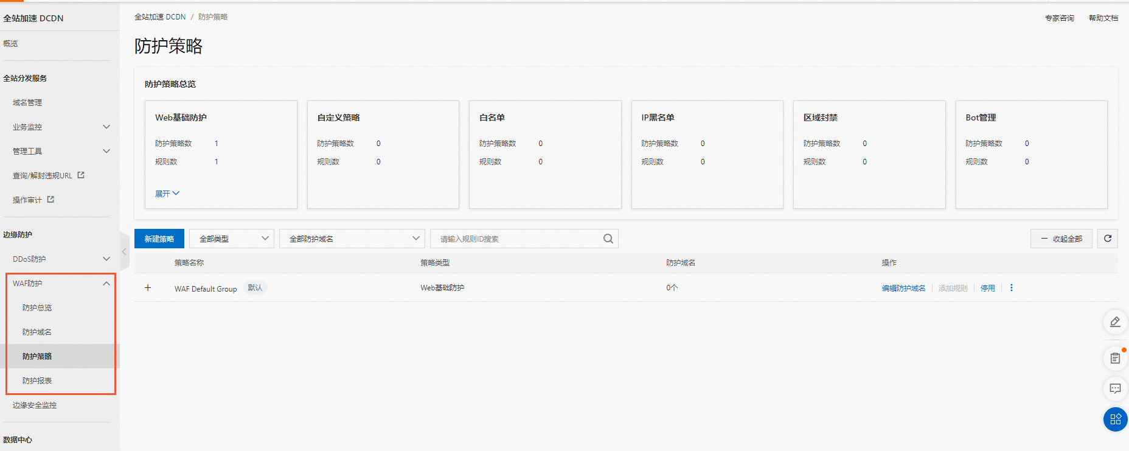Click external link icon beside 操作审计
This screenshot has width=1129, height=451.
[50, 200]
